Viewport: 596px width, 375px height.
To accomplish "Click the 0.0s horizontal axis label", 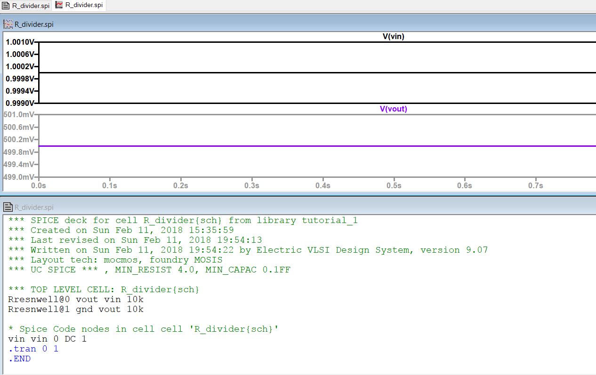I will tap(39, 185).
